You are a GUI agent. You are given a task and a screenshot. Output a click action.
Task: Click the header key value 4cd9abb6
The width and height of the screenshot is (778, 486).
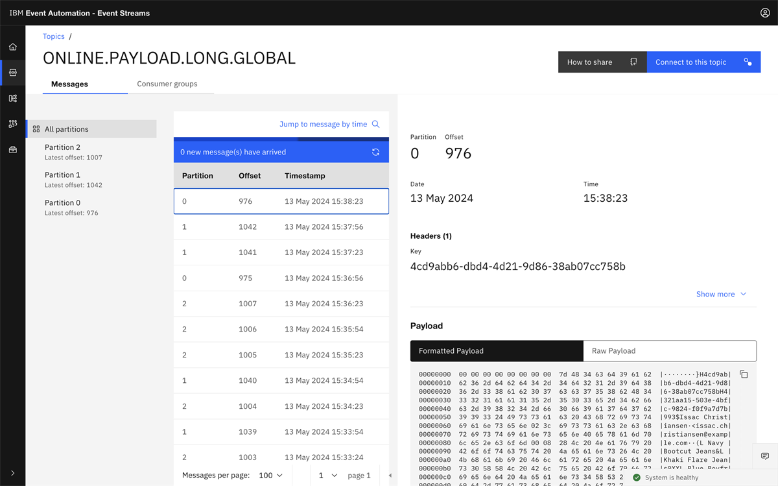tap(518, 266)
